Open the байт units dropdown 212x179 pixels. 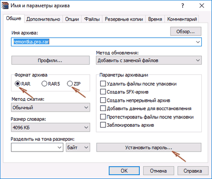(x=78, y=147)
